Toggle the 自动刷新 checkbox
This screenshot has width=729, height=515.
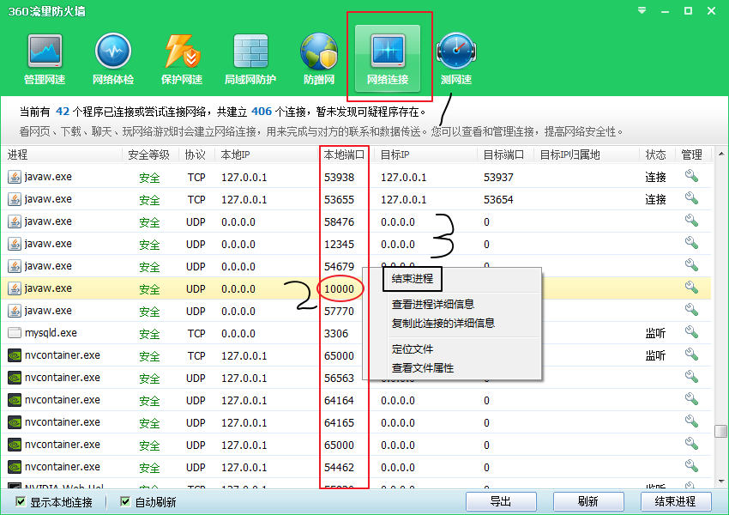124,501
